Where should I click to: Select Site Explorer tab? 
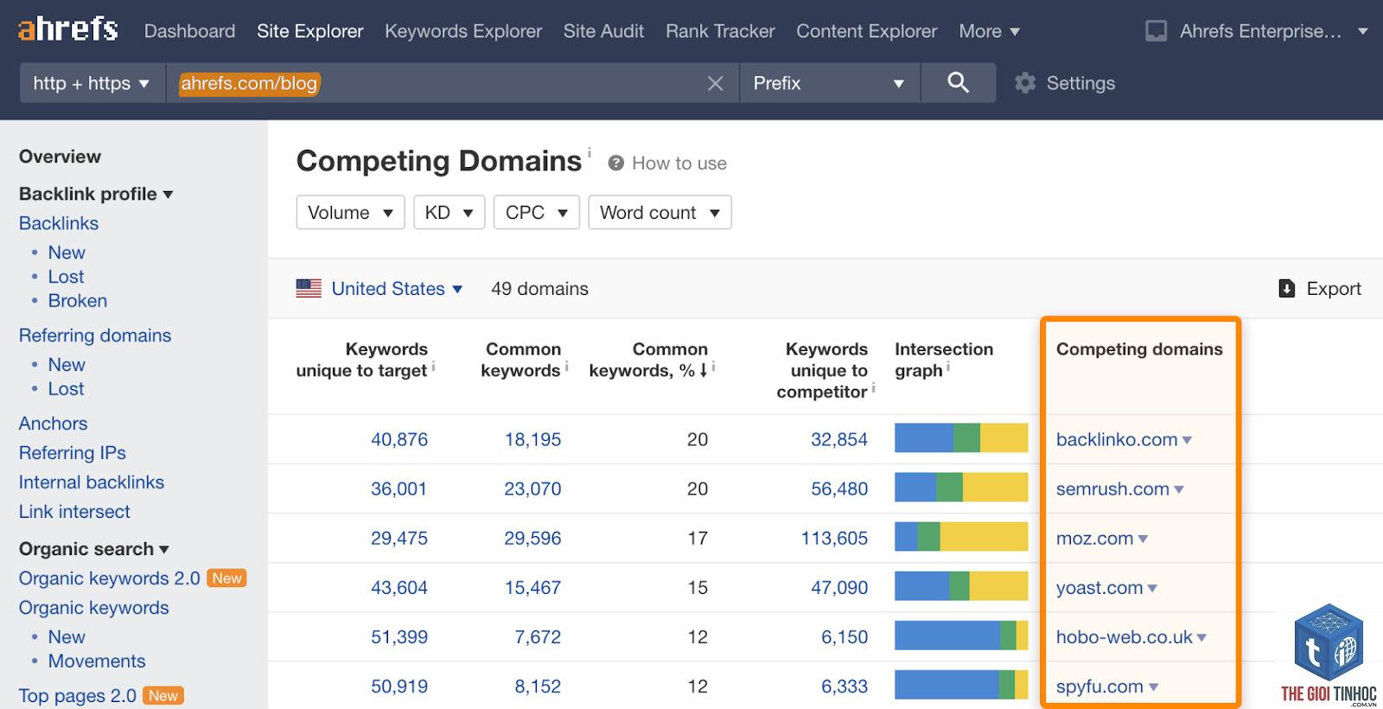[x=309, y=31]
